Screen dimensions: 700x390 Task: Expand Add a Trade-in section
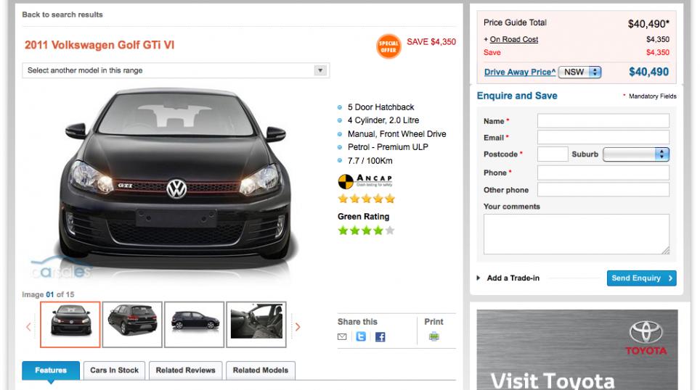tap(508, 278)
